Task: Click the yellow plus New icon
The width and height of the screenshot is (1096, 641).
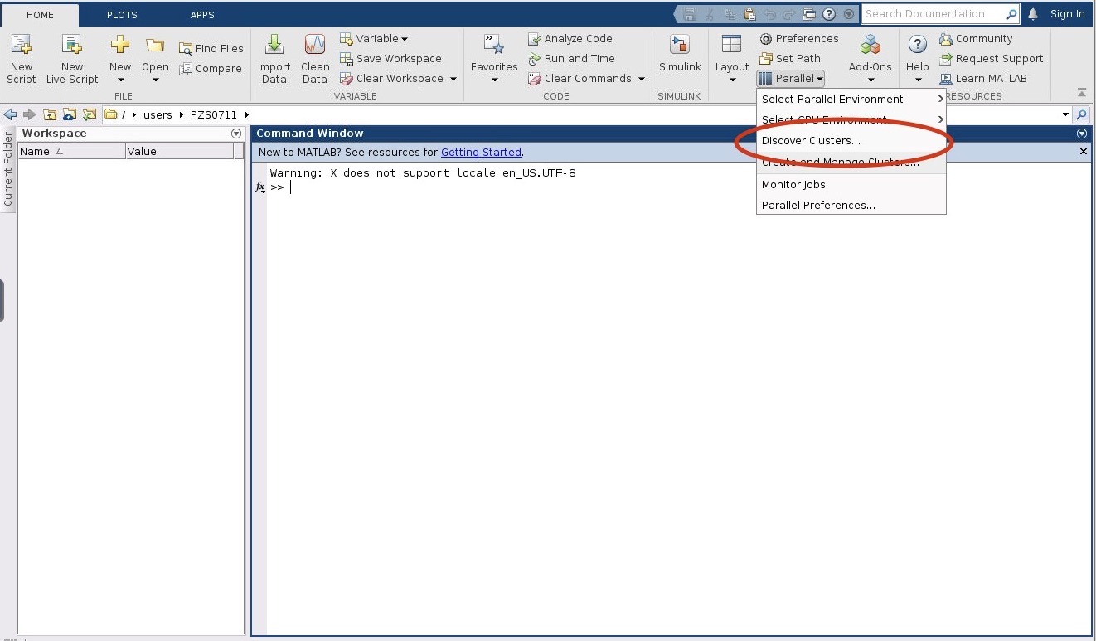Action: point(120,45)
